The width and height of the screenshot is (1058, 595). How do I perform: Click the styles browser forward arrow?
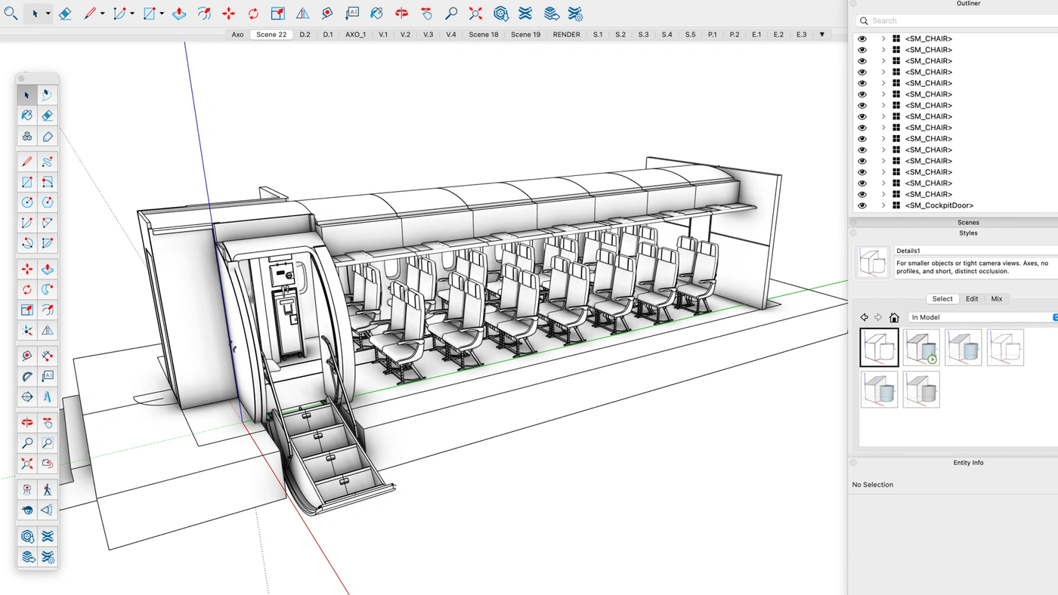point(878,317)
